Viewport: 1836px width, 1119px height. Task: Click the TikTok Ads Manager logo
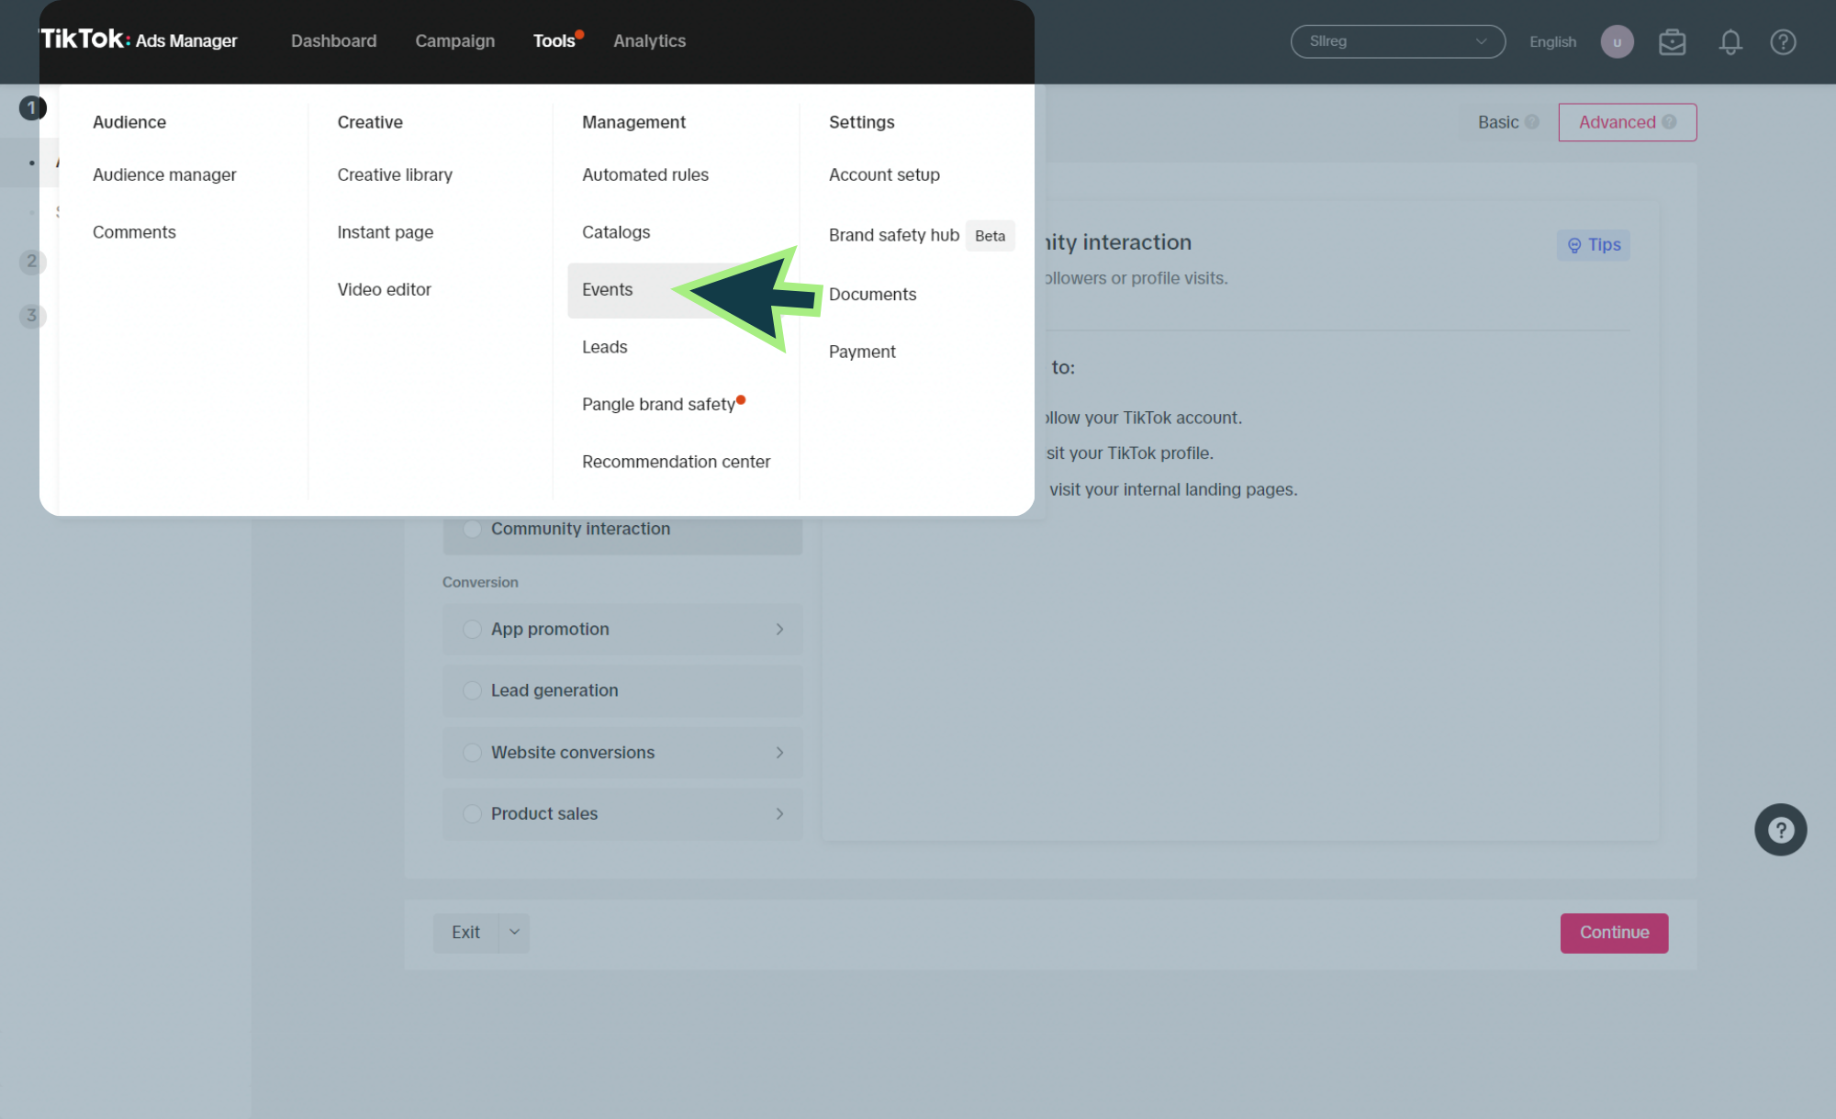(139, 39)
